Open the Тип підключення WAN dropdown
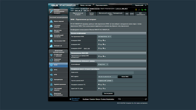Image resolution: width=196 pixels, height=110 pixels. pos(105,37)
